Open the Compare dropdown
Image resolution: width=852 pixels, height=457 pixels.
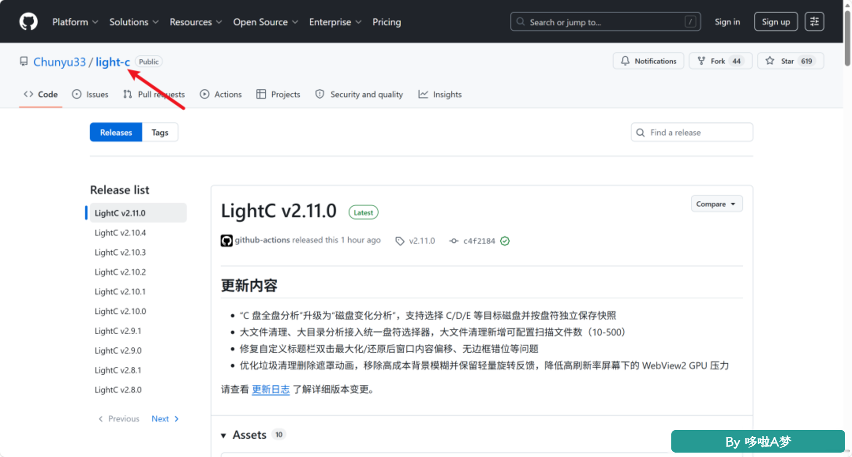click(x=717, y=204)
